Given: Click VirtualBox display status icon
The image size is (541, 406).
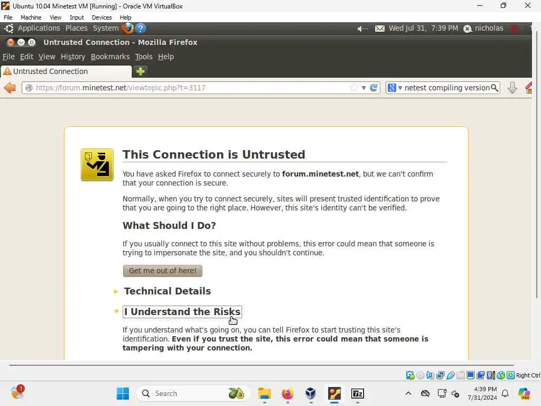Looking at the screenshot, I should click(x=470, y=375).
